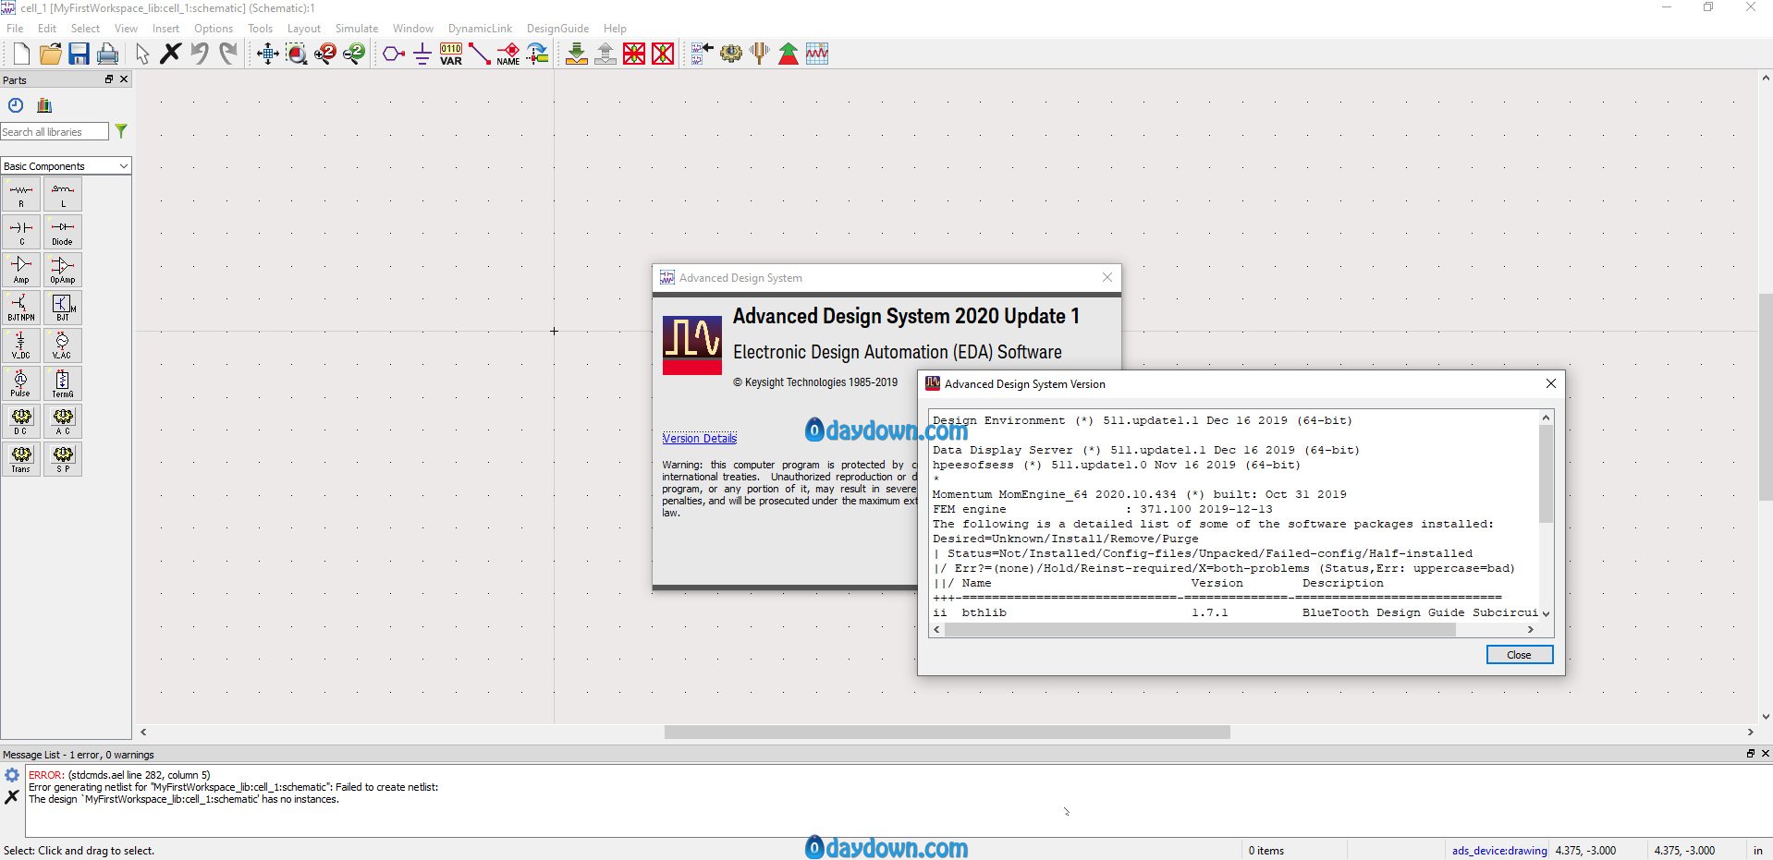Show recently used parts with the clock icon
This screenshot has height=860, width=1773.
[16, 105]
